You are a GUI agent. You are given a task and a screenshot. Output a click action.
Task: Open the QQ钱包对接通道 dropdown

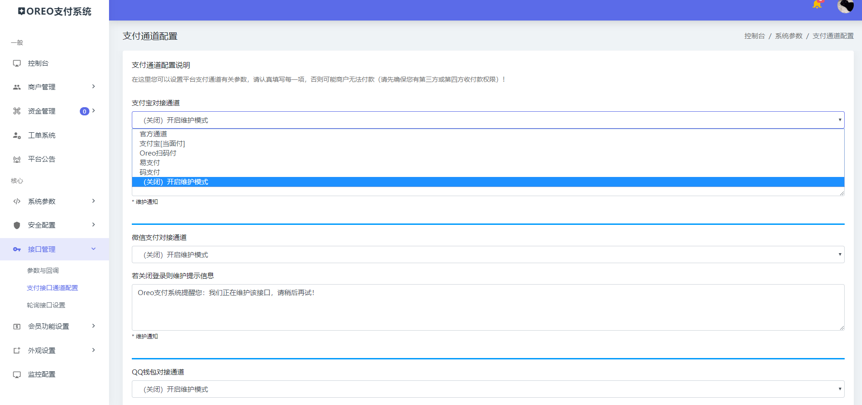(x=488, y=389)
